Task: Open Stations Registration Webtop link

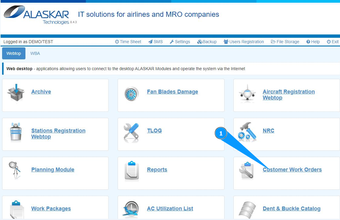Action: 58,134
